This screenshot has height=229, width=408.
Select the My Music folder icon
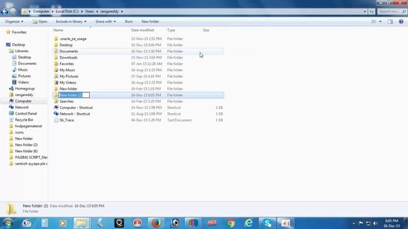click(56, 70)
